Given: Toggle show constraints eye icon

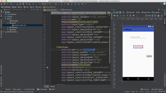Looking at the screenshot, I should 114,16.
